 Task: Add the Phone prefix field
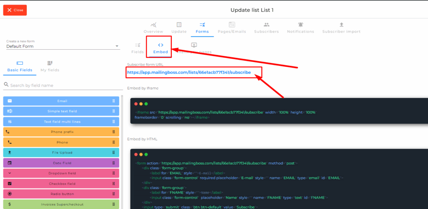click(61, 132)
